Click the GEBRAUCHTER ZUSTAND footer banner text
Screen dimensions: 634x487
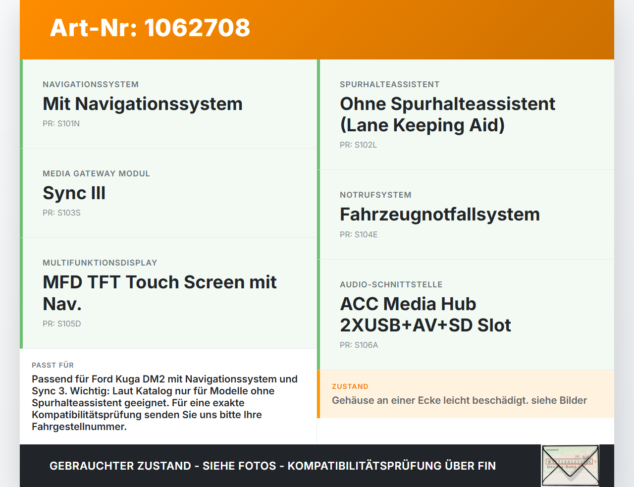[272, 466]
